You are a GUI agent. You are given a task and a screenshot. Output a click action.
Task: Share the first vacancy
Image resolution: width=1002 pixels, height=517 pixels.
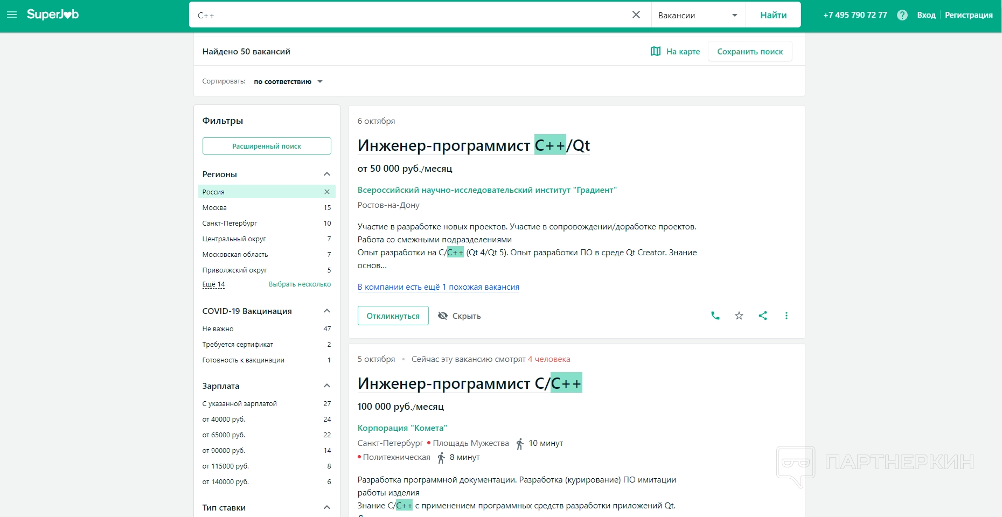(762, 316)
